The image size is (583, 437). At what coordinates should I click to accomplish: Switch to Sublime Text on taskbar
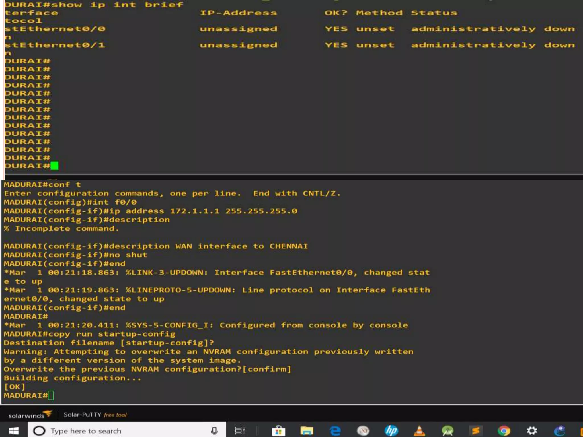(476, 431)
